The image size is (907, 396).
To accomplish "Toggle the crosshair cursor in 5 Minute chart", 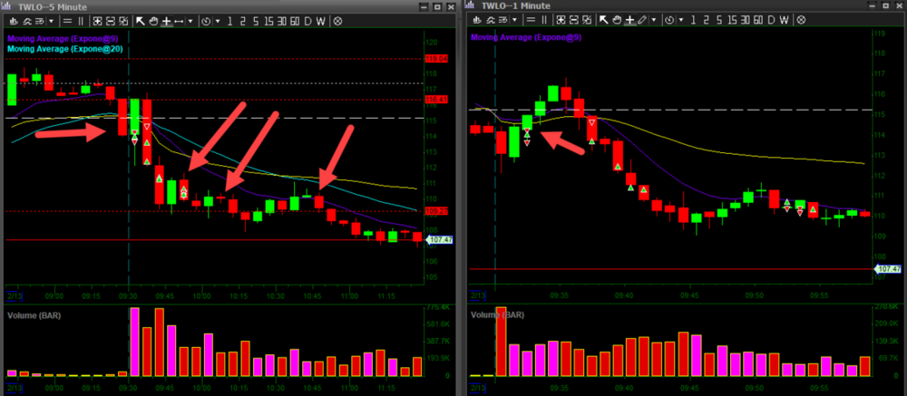I will 167,20.
